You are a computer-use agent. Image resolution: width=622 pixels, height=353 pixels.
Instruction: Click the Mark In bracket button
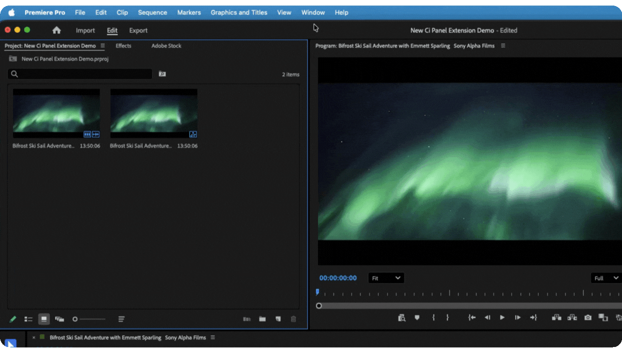(433, 317)
